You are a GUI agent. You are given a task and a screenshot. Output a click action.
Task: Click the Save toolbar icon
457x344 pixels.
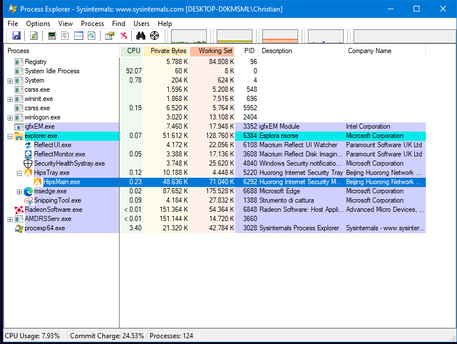click(x=16, y=36)
